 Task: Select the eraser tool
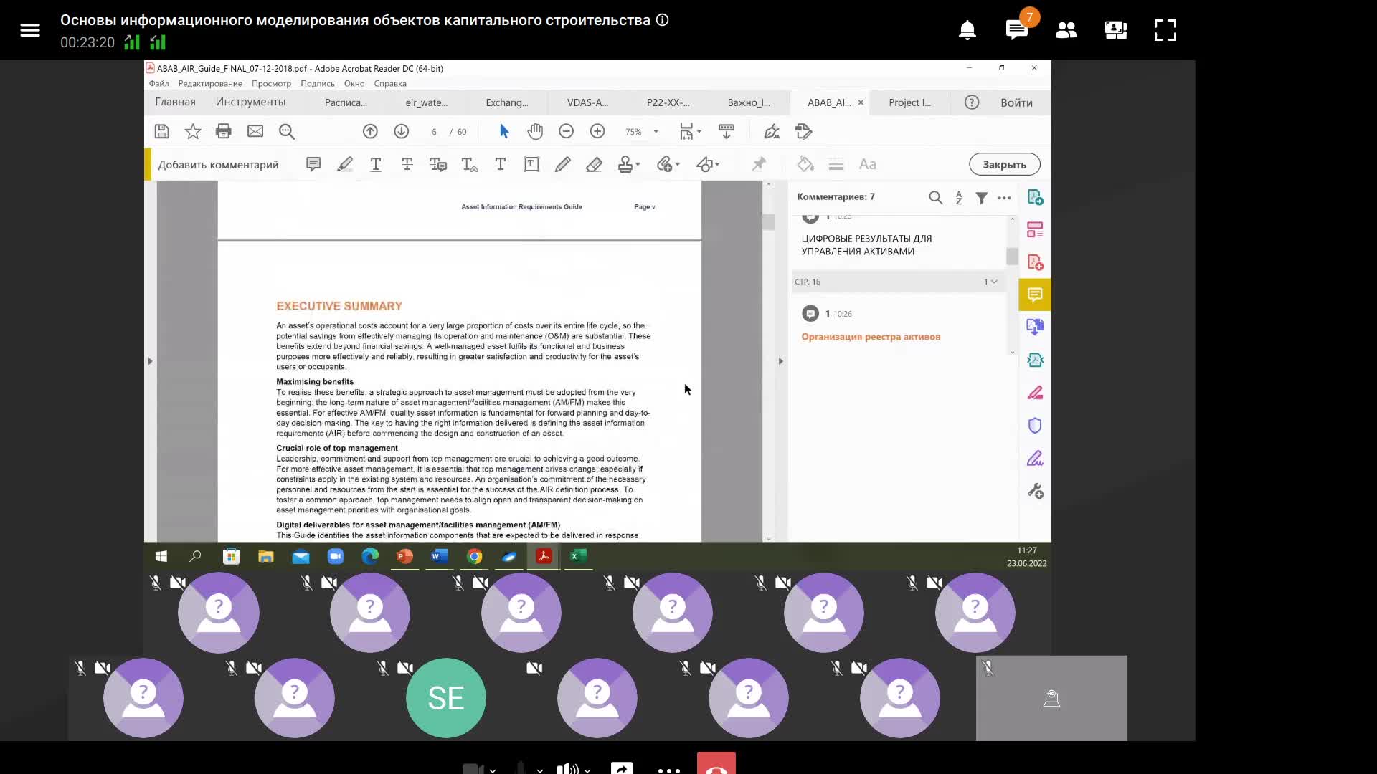click(594, 164)
